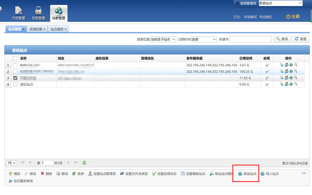The width and height of the screenshot is (312, 195).
Task: Switch to the 站点属性 tab
Action: point(59,29)
